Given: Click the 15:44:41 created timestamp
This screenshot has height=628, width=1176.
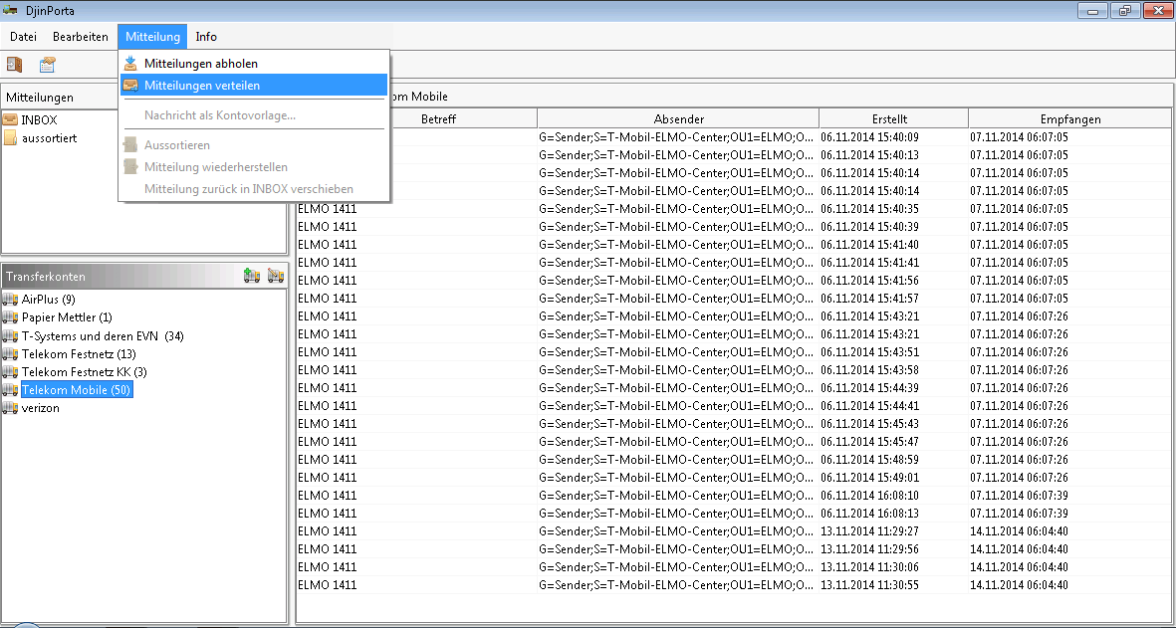Looking at the screenshot, I should click(869, 405).
